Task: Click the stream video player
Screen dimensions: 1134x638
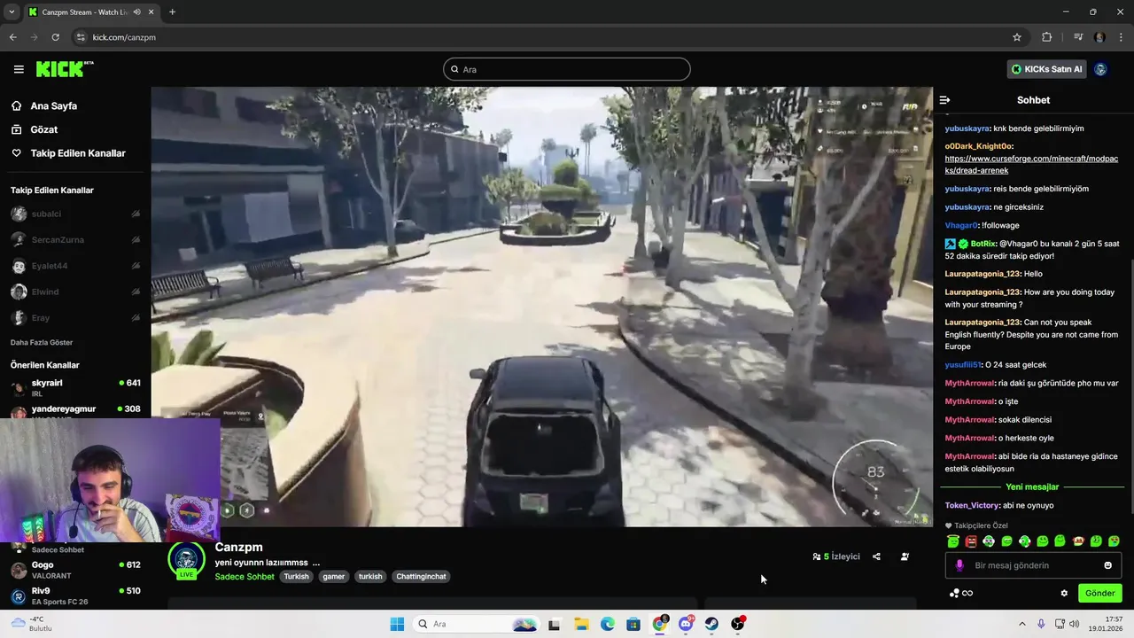Action: [542, 307]
